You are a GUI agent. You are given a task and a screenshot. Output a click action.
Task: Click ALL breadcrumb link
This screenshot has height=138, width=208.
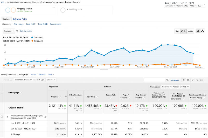pyautogui.click(x=3, y=2)
